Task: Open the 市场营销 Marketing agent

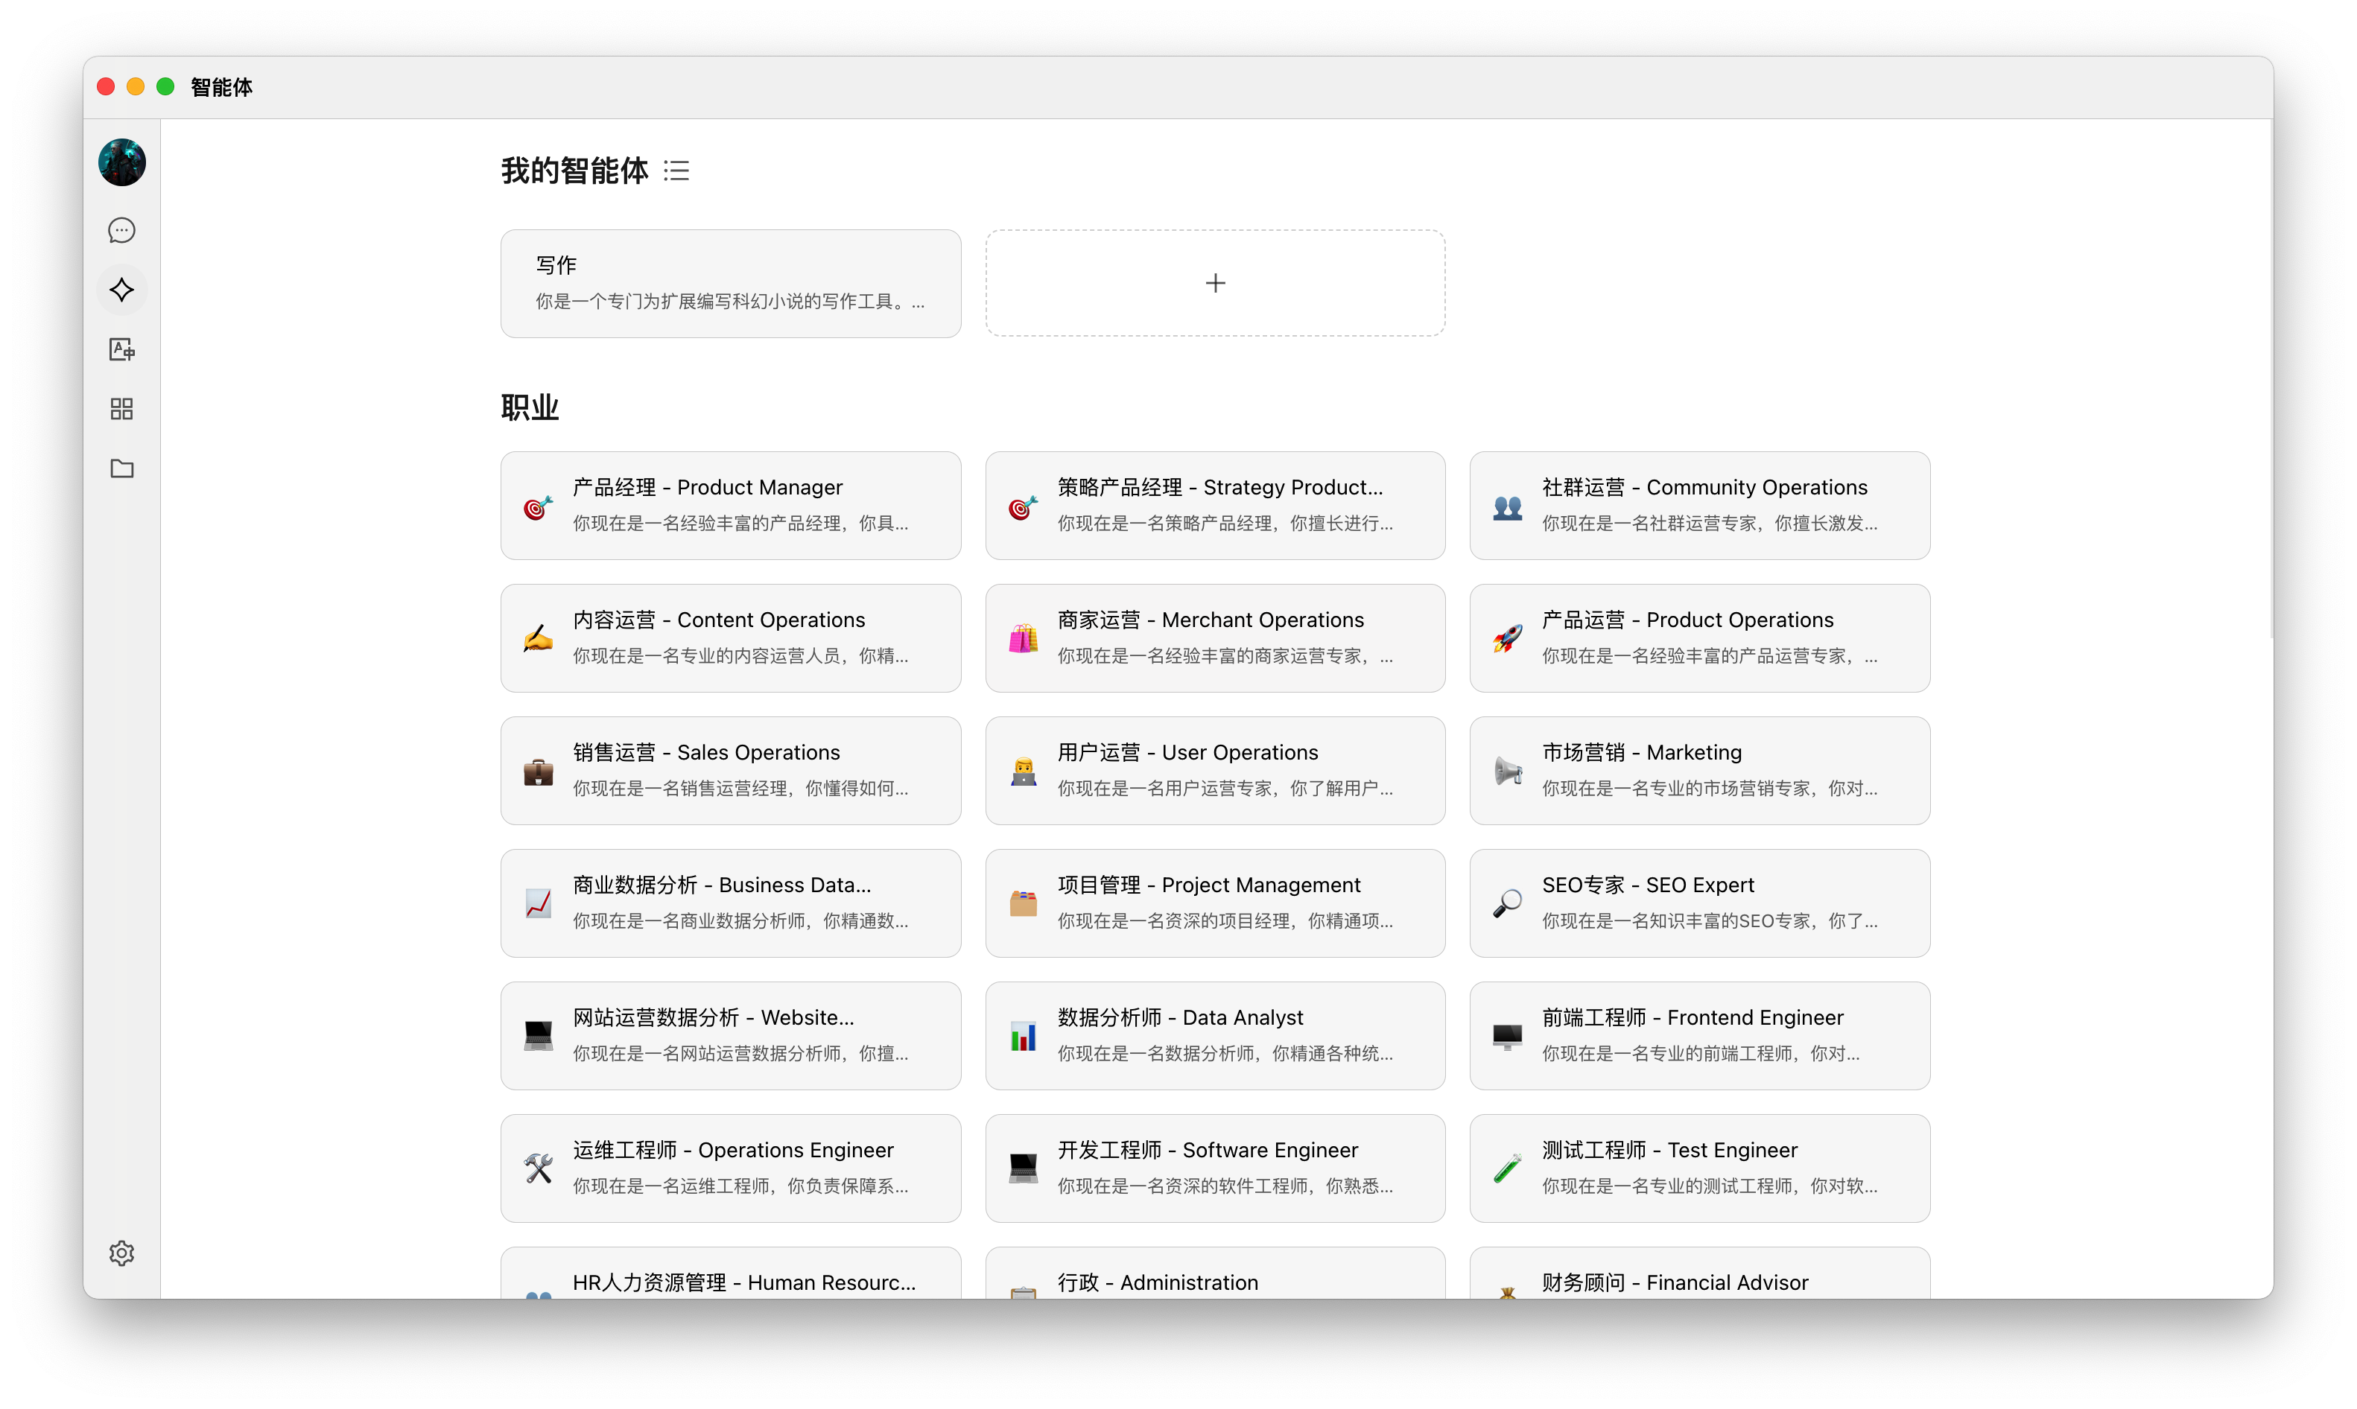Action: (1699, 770)
